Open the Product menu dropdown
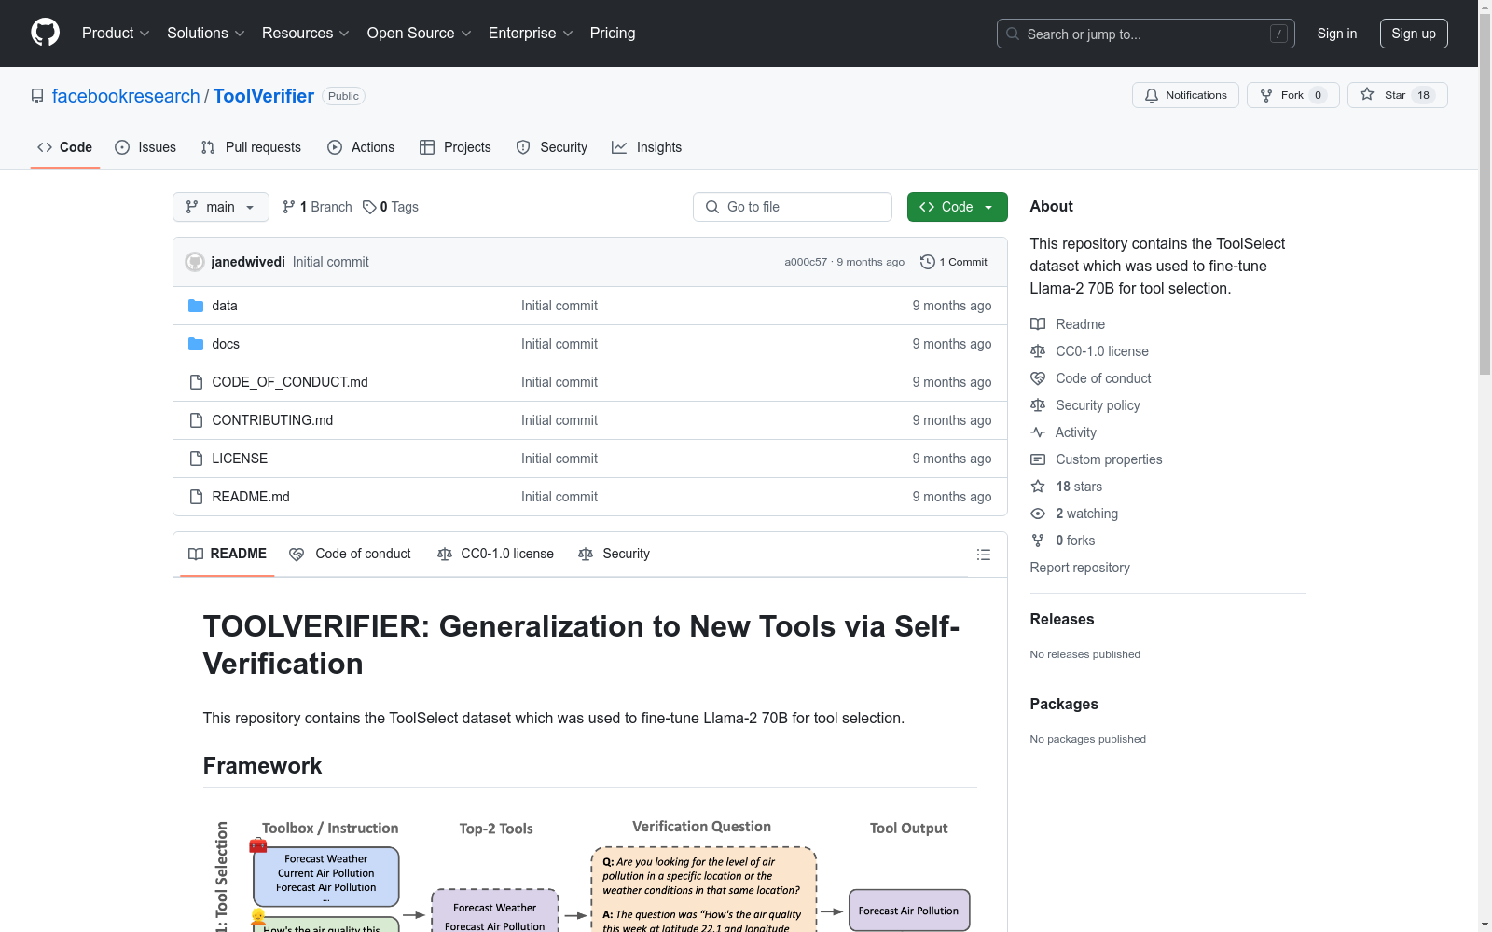The width and height of the screenshot is (1492, 932). [116, 34]
